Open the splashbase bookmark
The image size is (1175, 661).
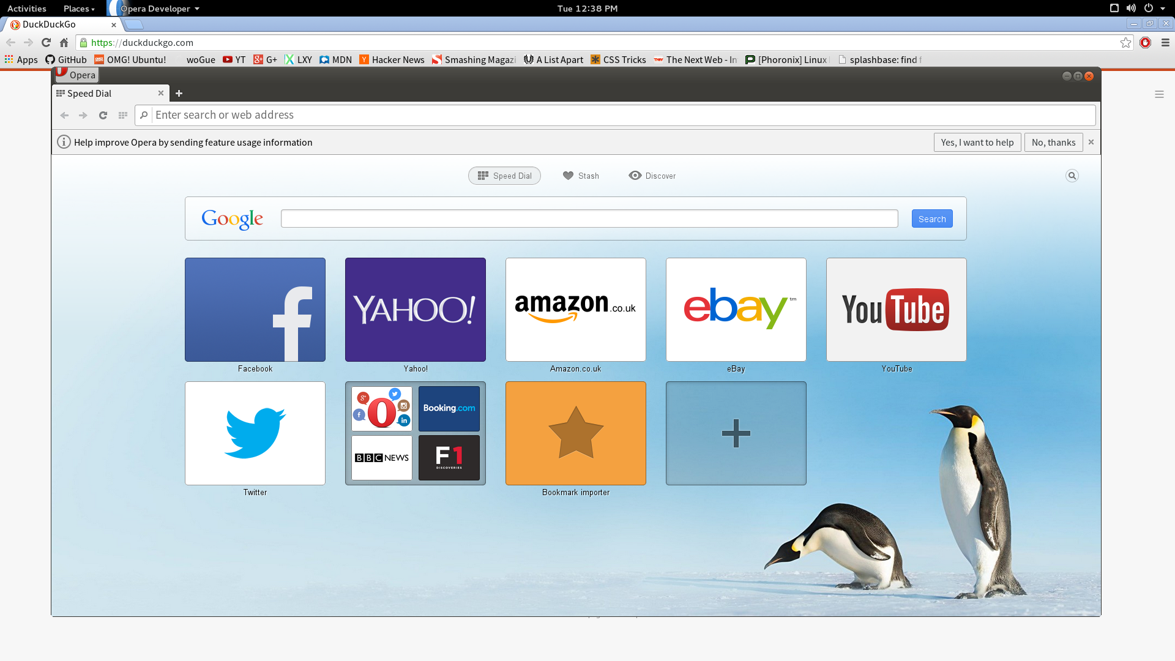pos(879,59)
